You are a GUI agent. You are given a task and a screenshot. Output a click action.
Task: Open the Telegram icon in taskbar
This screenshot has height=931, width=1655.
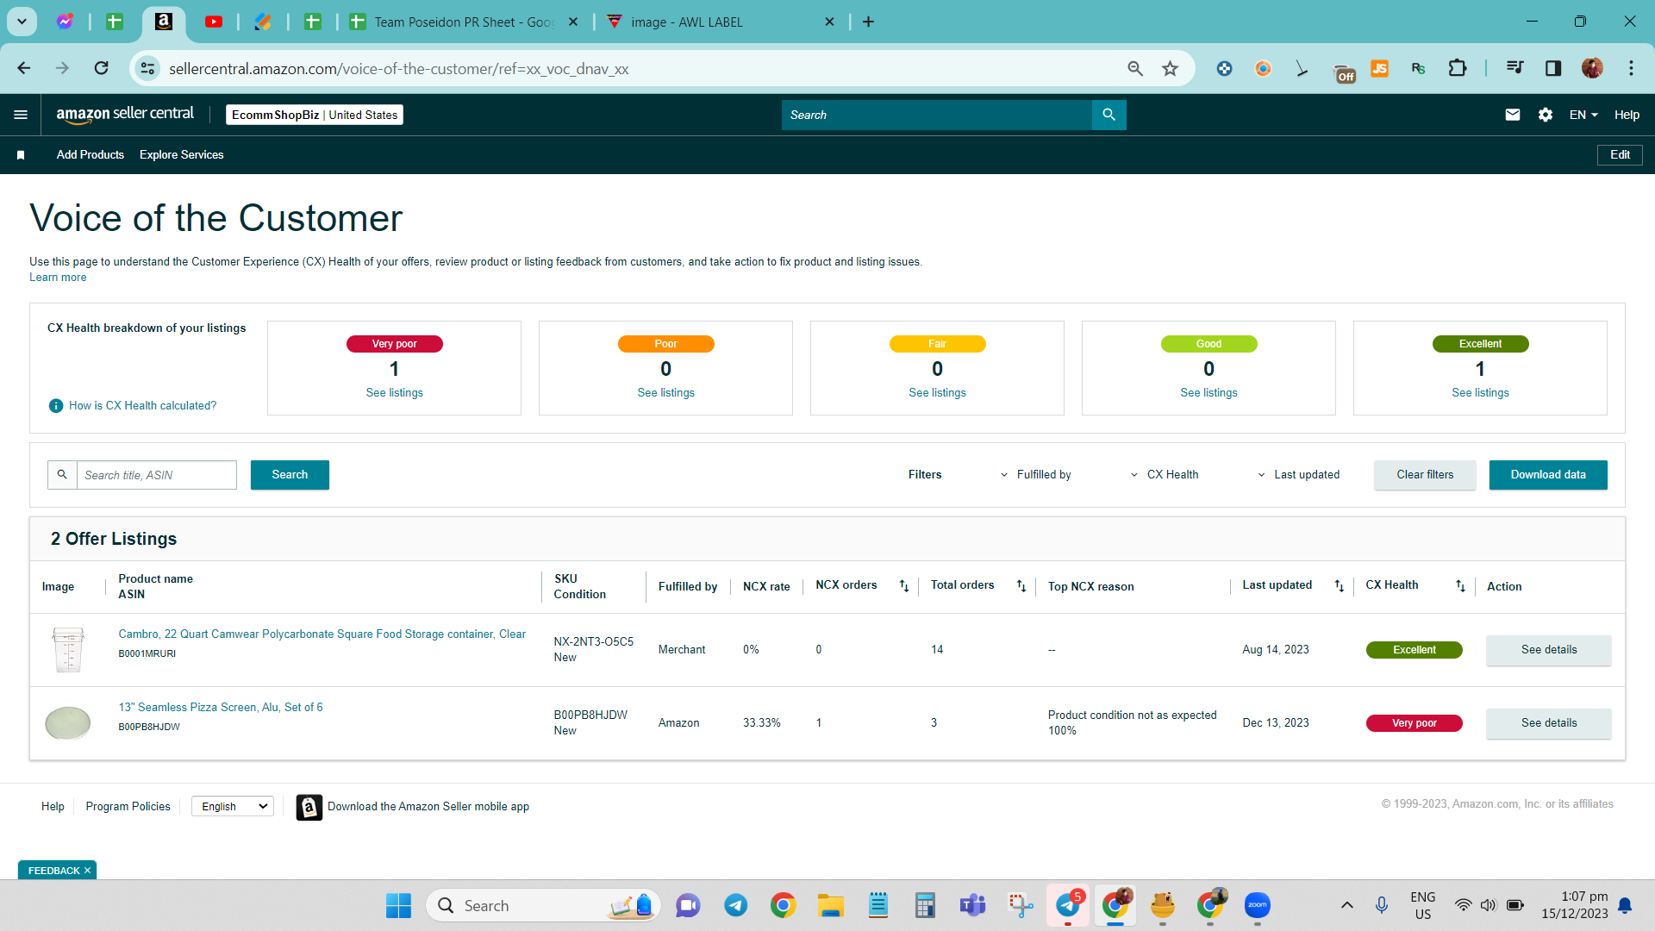point(735,905)
